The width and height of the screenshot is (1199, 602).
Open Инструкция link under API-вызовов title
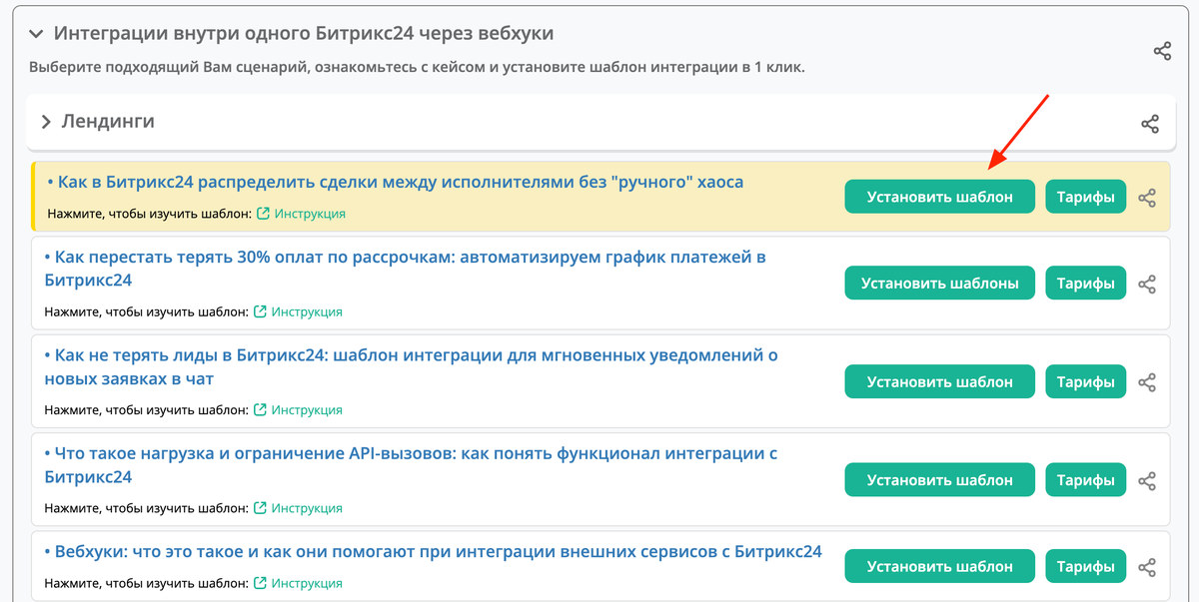pyautogui.click(x=298, y=507)
